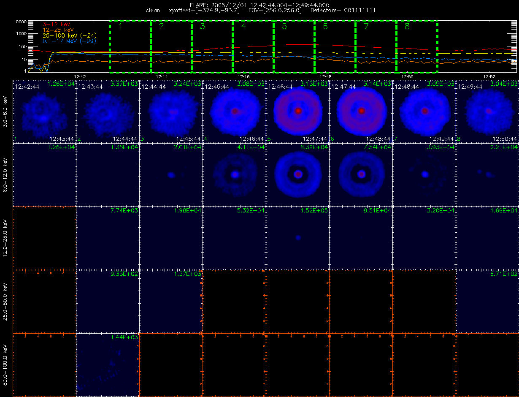Open the 3.0-6.0 keV image starting 12:43:44
519x397 pixels.
(108, 111)
